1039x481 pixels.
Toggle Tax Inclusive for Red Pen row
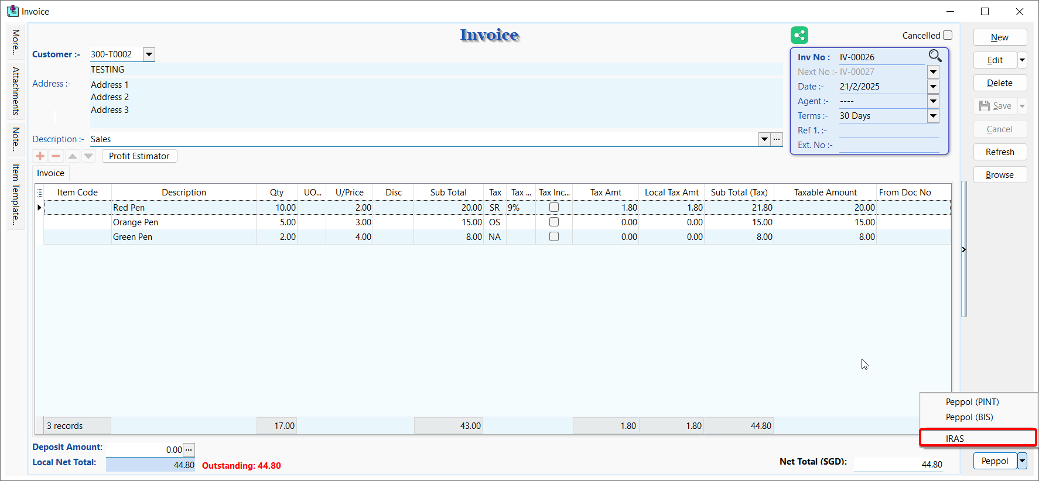(554, 207)
